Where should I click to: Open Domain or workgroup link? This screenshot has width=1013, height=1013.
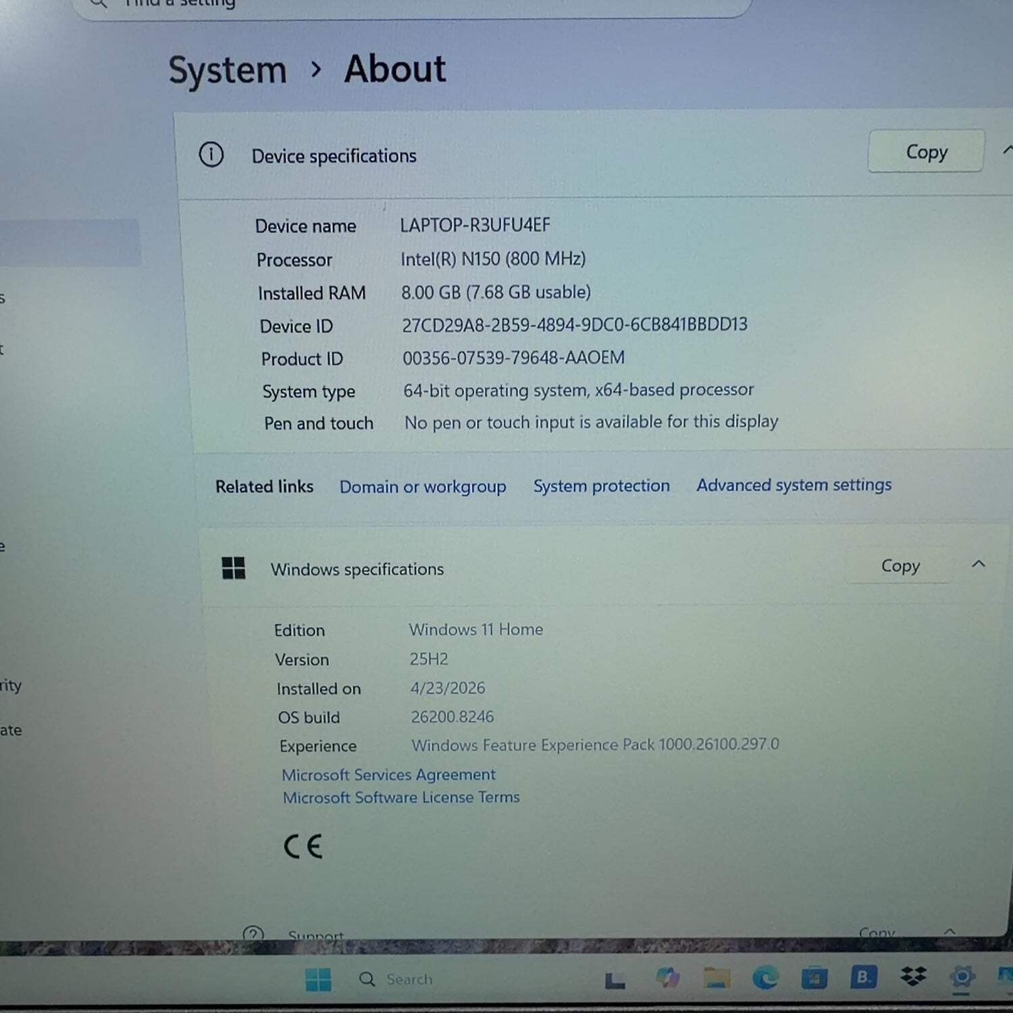click(x=423, y=487)
